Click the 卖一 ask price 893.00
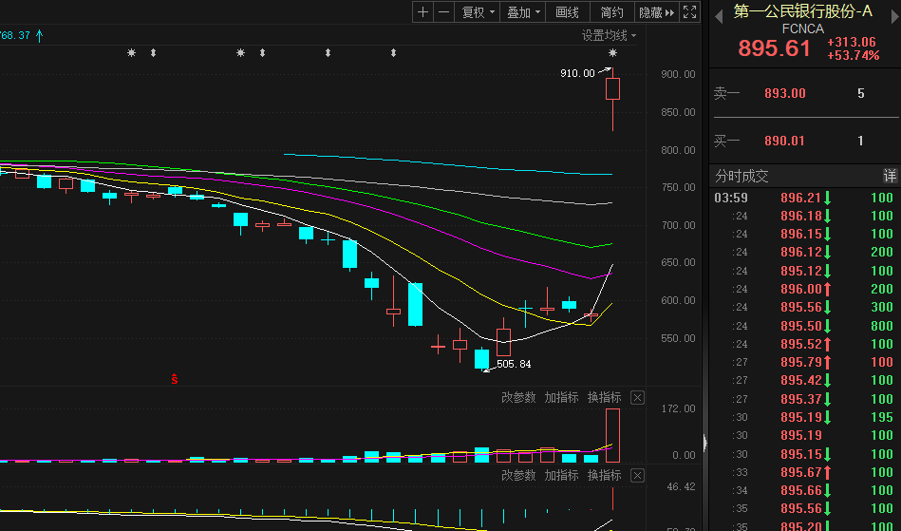This screenshot has height=531, width=901. point(784,93)
